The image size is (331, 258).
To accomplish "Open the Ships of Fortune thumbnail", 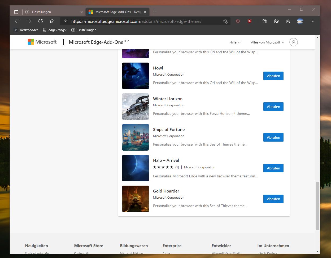I will (136, 137).
